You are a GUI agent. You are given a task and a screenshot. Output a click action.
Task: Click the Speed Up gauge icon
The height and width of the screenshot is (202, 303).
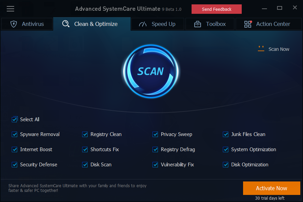(x=143, y=24)
